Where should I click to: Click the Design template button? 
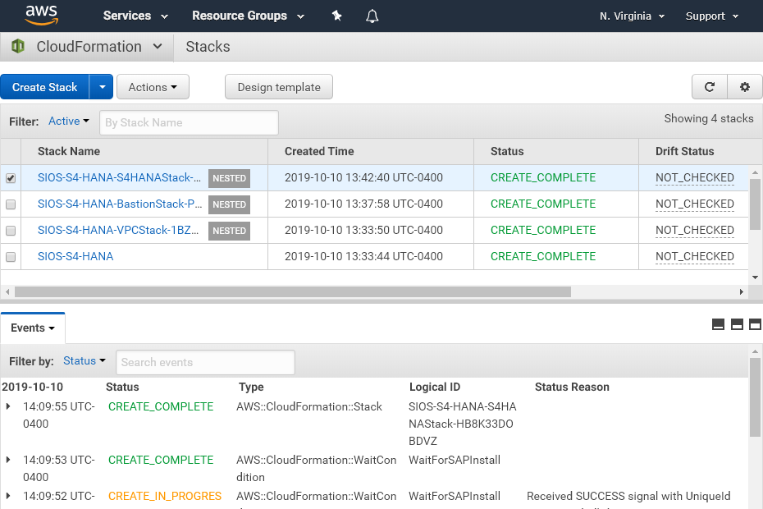tap(279, 87)
